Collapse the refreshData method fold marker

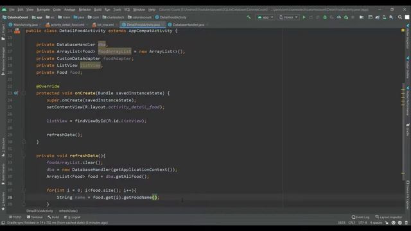24,155
